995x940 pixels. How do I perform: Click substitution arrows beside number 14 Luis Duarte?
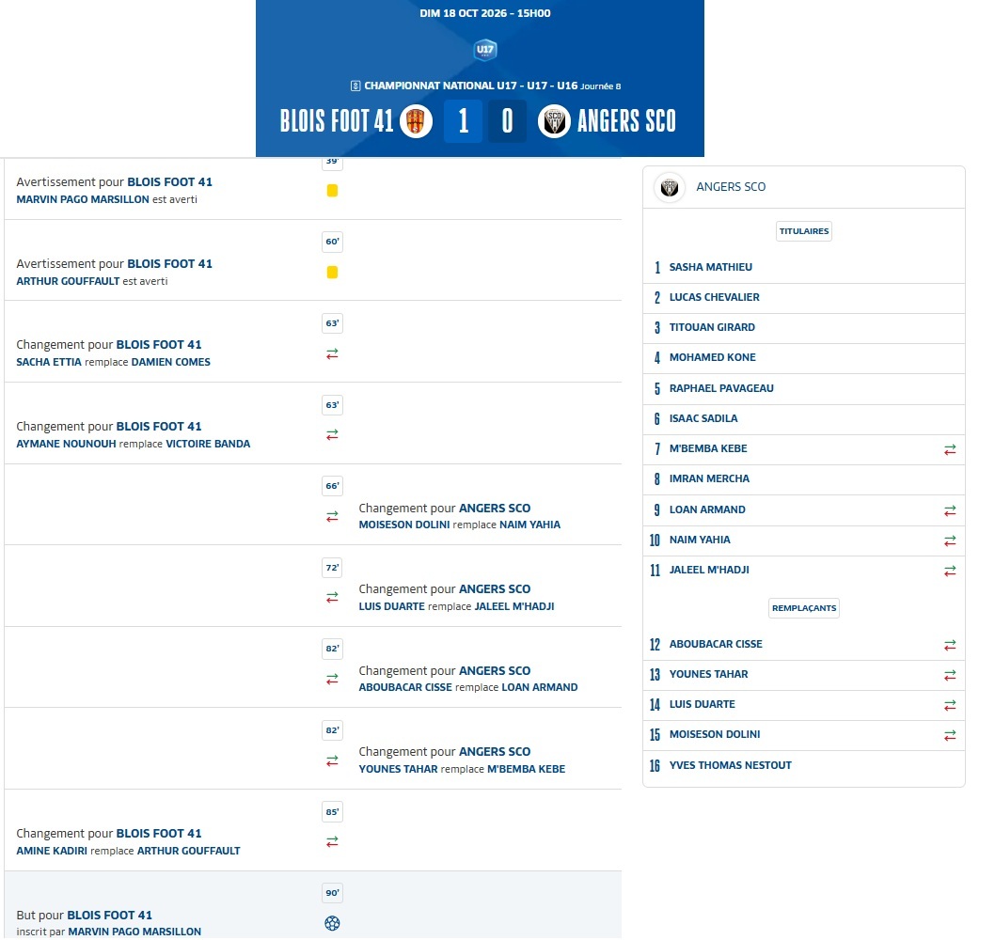click(x=950, y=705)
